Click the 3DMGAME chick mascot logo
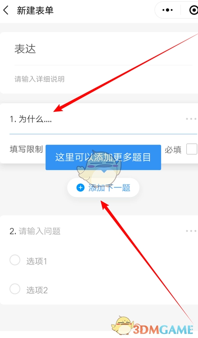The height and width of the screenshot is (338, 198). pos(121,325)
